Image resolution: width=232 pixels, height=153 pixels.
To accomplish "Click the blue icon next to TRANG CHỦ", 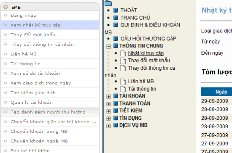I will pyautogui.click(x=116, y=18).
